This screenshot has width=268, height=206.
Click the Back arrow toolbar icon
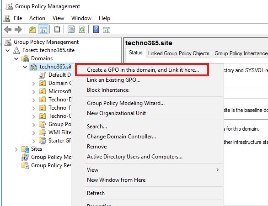pos(8,30)
